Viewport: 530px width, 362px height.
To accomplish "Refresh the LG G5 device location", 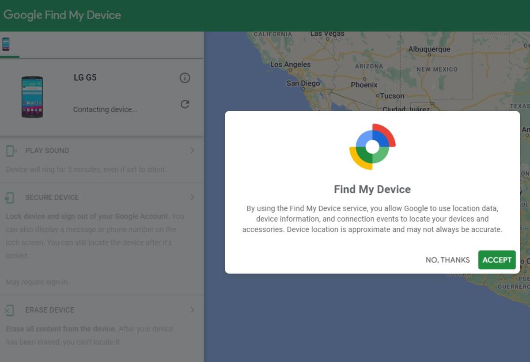I will point(185,104).
